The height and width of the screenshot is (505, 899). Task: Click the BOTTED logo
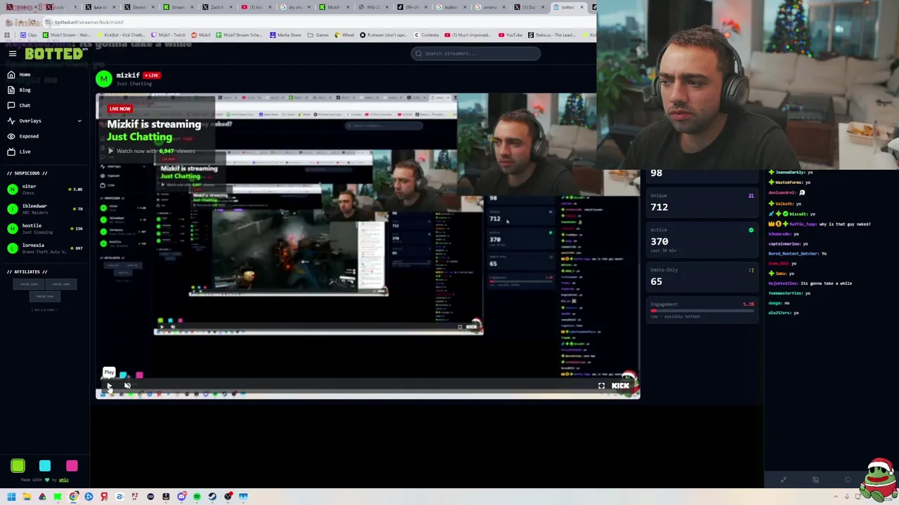point(55,53)
